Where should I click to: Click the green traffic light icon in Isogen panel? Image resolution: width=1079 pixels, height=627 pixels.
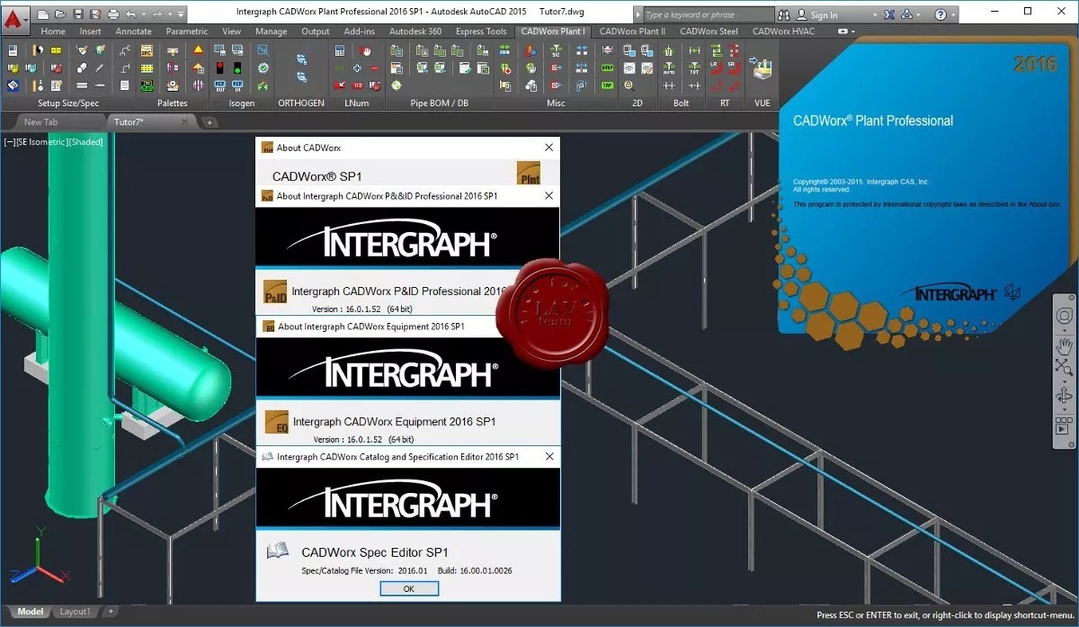(237, 68)
